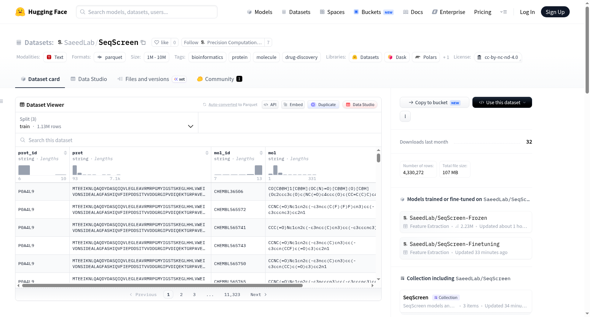This screenshot has height=317, width=590.
Task: Go to Next page of rows
Action: (x=258, y=295)
